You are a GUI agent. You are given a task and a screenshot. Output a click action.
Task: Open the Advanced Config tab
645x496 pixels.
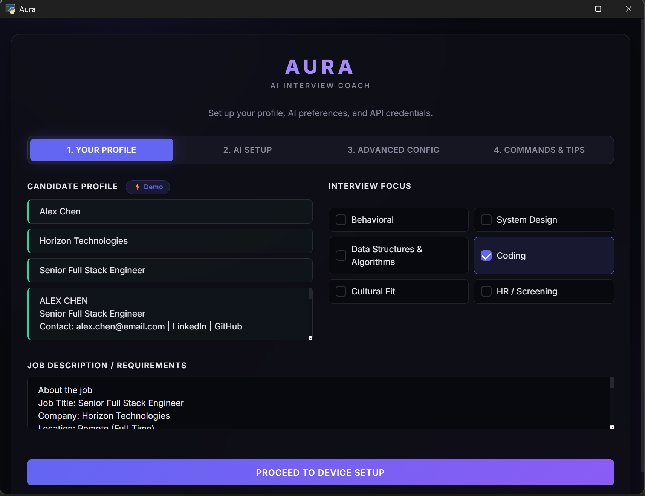(393, 150)
